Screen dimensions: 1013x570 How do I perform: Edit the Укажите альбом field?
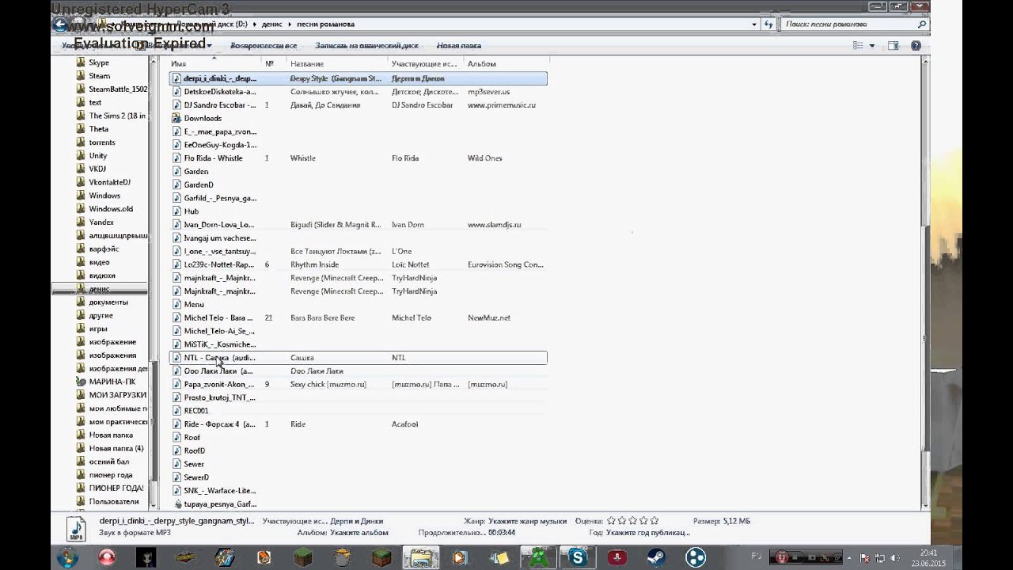pyautogui.click(x=359, y=533)
